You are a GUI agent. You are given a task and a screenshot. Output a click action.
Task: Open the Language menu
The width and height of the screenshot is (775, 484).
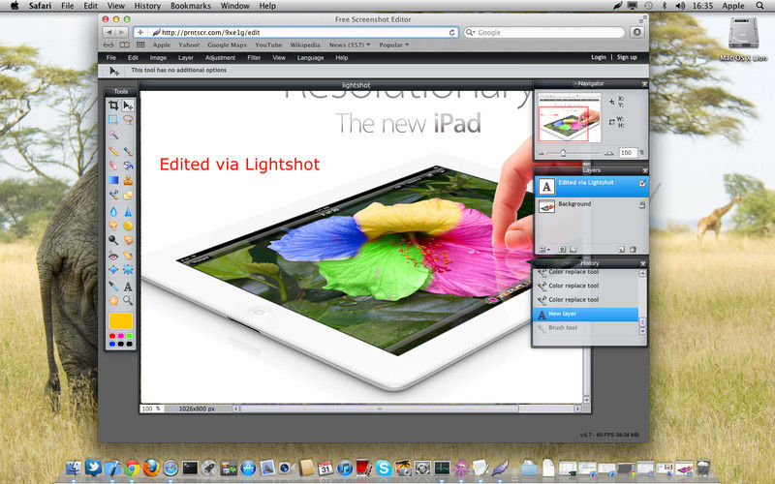310,58
